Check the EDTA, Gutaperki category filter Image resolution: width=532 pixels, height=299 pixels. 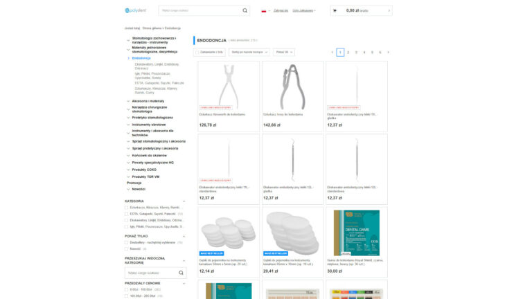(127, 214)
